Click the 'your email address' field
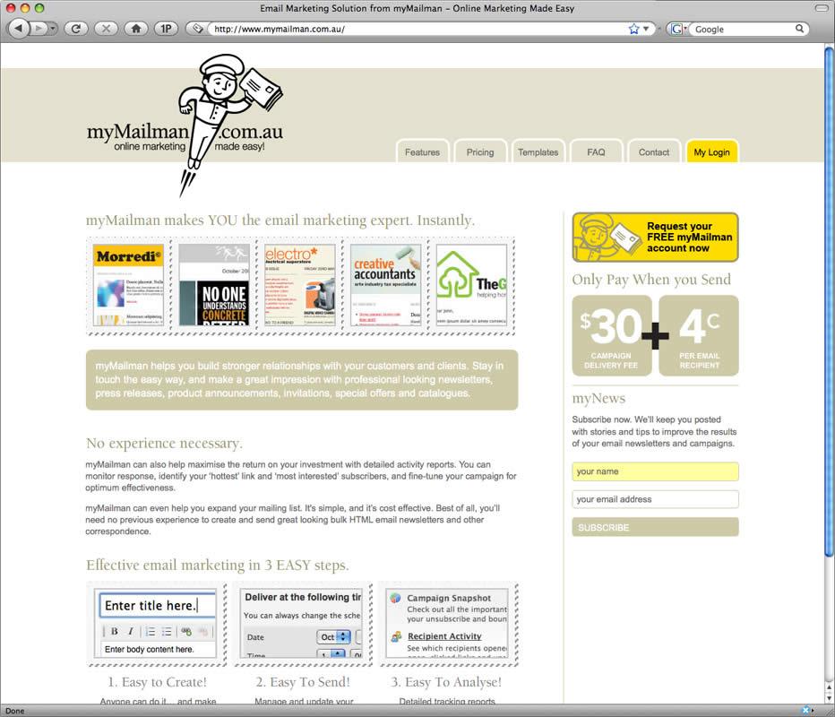The image size is (835, 717). point(655,499)
